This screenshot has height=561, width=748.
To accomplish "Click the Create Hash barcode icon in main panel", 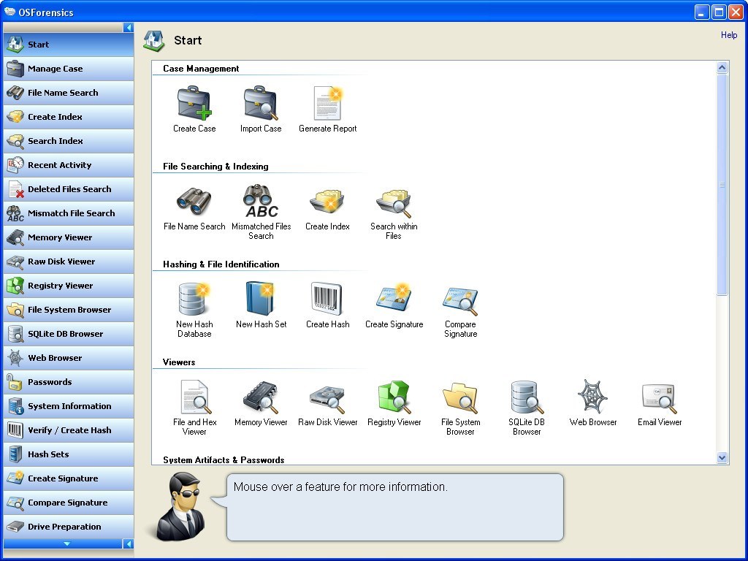I will point(327,299).
